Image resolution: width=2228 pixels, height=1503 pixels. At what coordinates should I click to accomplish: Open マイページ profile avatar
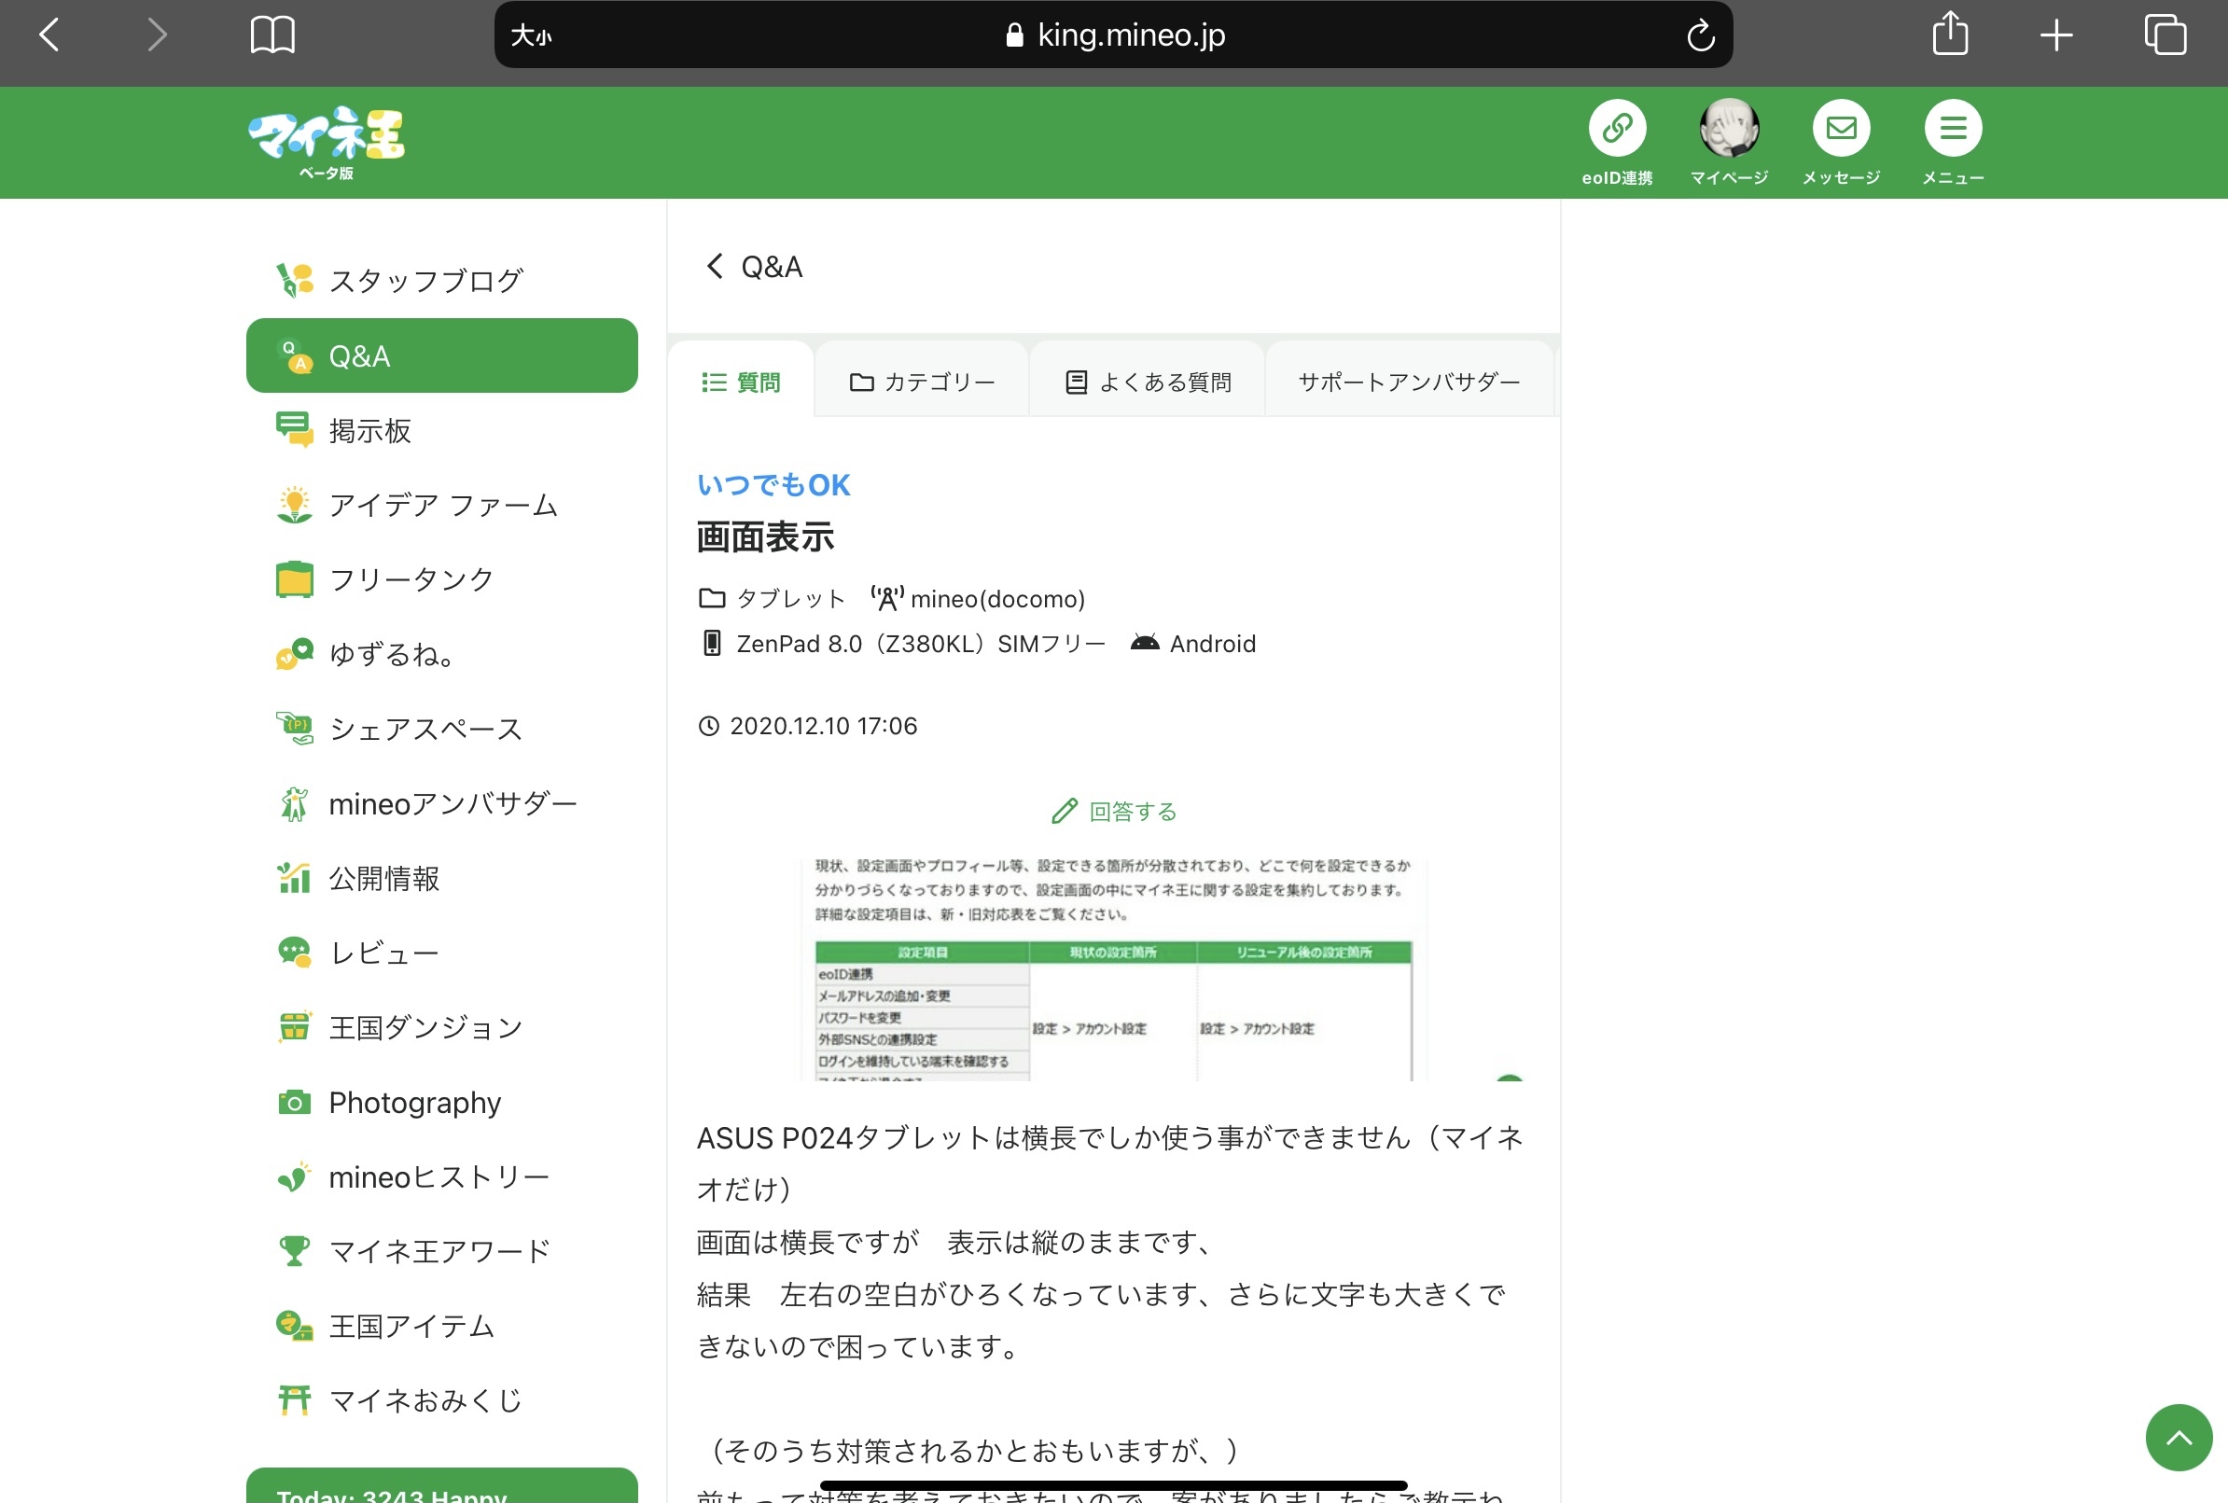click(x=1729, y=129)
